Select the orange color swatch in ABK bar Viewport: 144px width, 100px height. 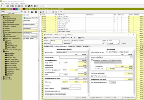tap(21, 9)
